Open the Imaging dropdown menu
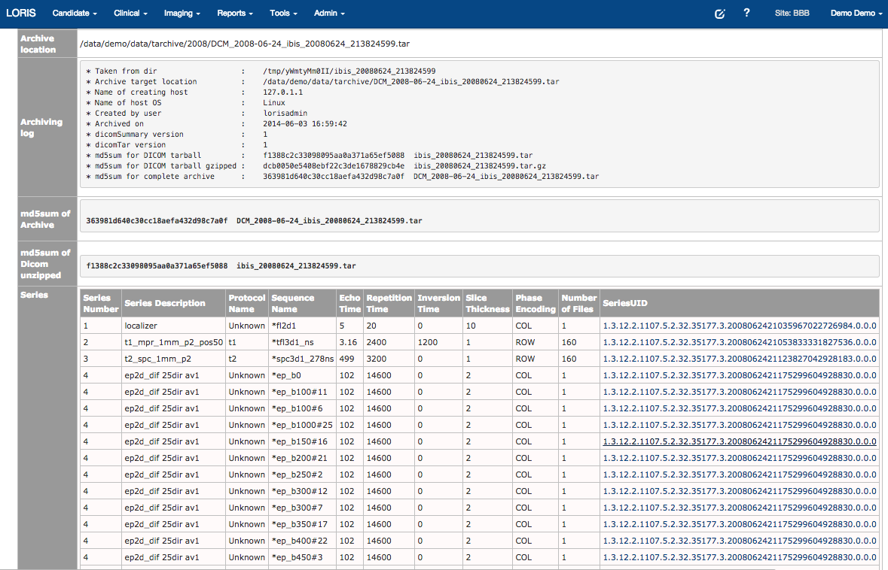888x570 pixels. [183, 14]
